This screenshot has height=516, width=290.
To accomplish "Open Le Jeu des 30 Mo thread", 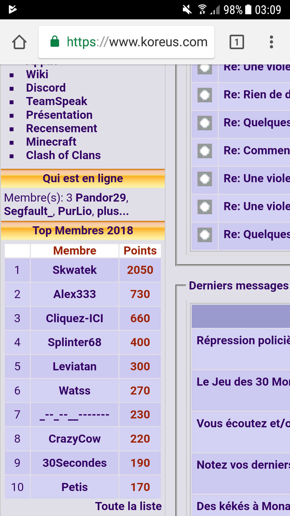I will [x=243, y=382].
